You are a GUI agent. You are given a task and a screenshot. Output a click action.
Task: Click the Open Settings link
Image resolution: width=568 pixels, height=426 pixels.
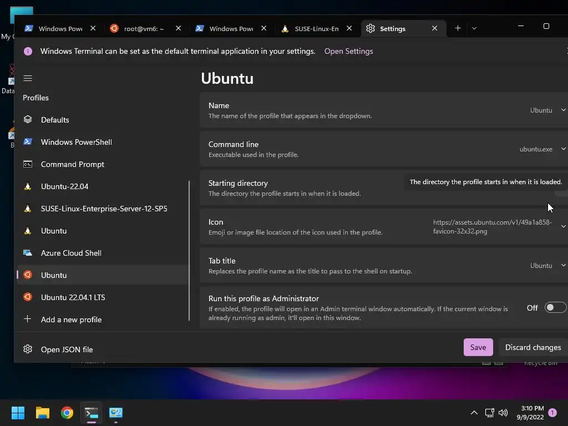coord(348,51)
